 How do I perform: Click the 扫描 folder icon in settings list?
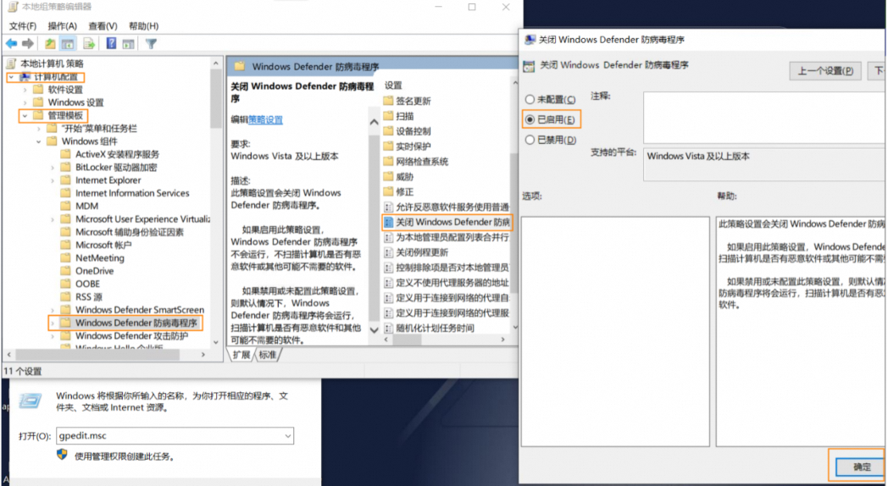388,116
